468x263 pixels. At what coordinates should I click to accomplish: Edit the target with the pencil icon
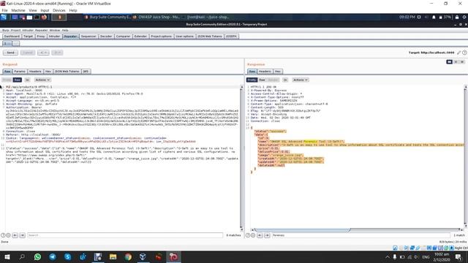(459, 53)
